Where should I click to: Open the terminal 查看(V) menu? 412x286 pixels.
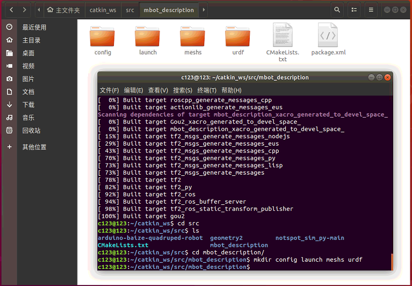(x=158, y=90)
